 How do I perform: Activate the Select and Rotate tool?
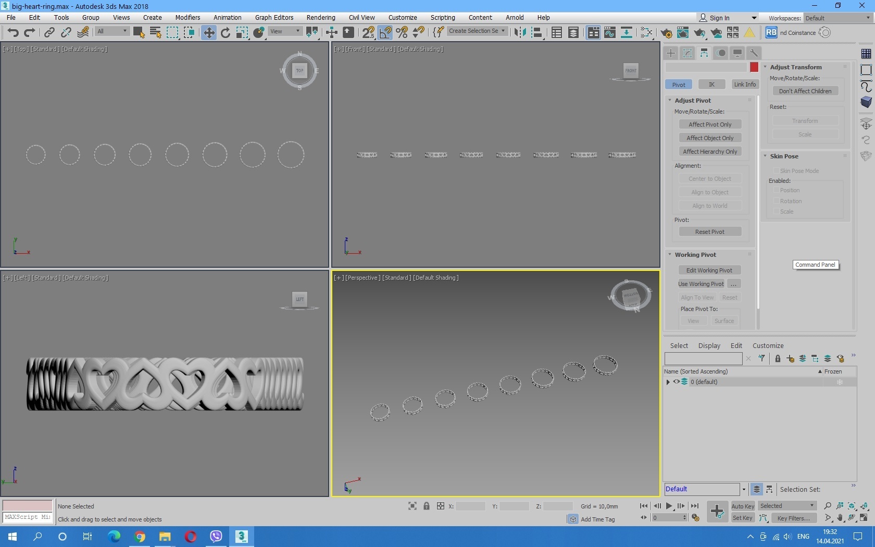pos(226,33)
